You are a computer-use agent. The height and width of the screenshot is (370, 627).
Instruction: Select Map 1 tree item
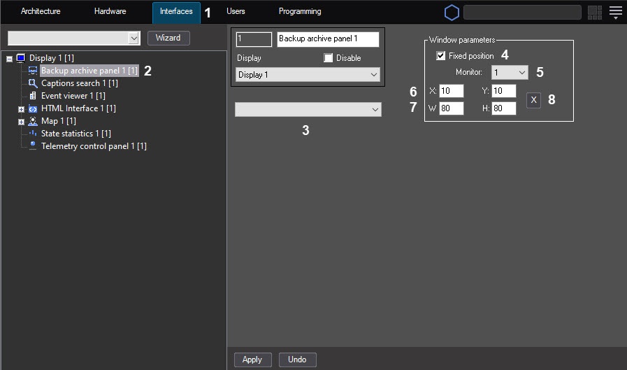coord(59,121)
